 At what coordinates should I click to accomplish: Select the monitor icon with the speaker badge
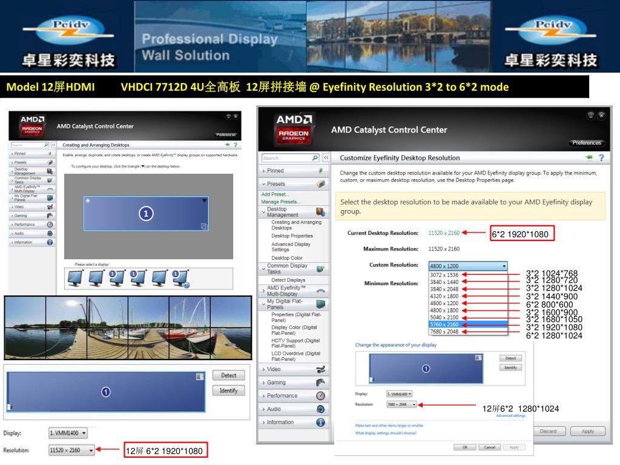point(181,279)
